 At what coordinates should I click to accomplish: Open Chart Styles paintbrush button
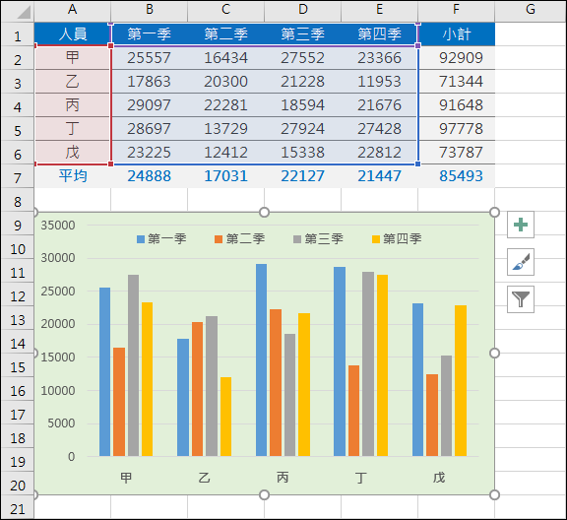pos(521,262)
